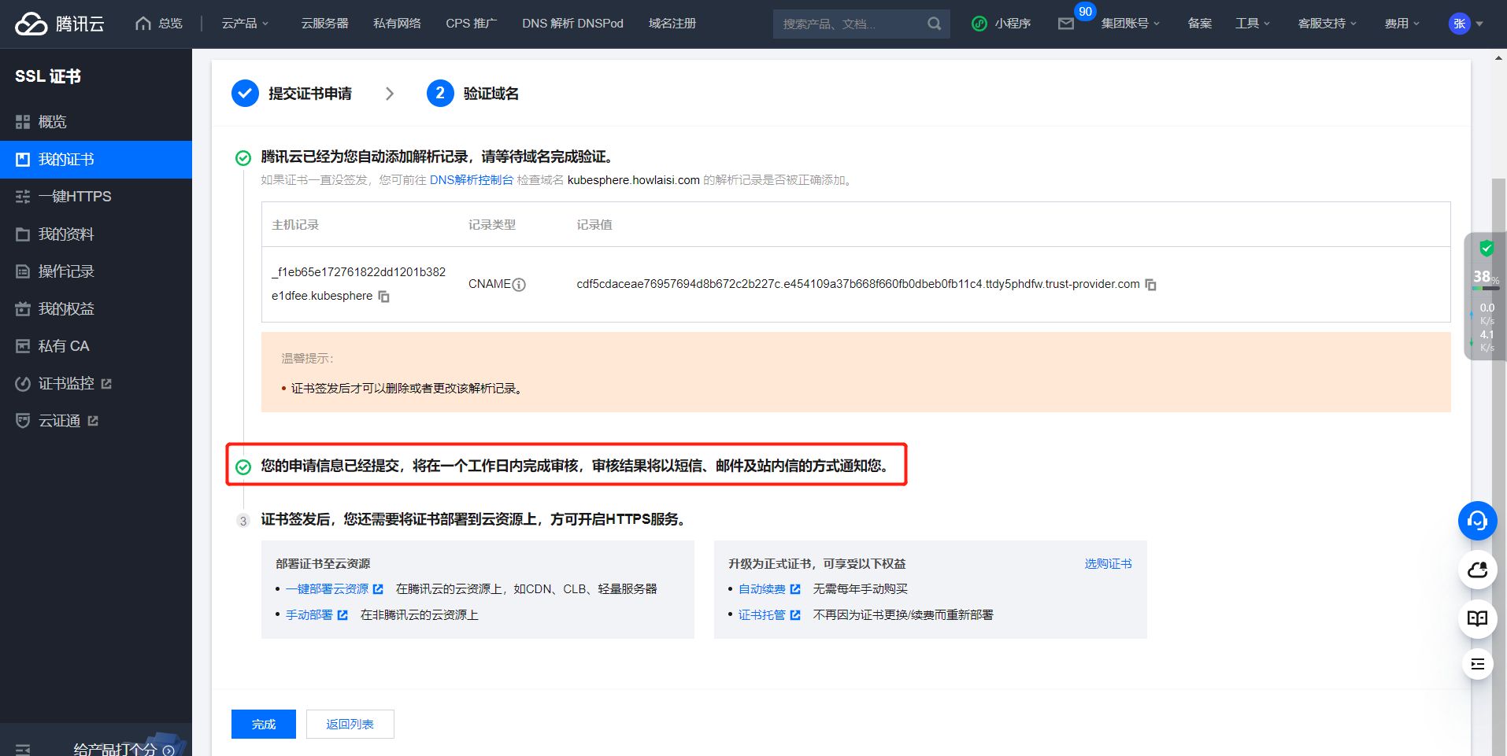The image size is (1507, 756).
Task: Select 我的证书 in sidebar
Action: (66, 160)
